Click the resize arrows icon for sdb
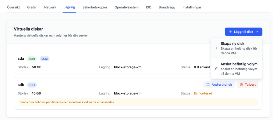 pos(208,85)
